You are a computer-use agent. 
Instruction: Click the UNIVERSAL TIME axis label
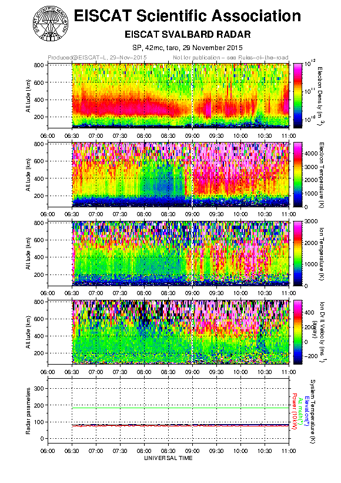(x=168, y=458)
